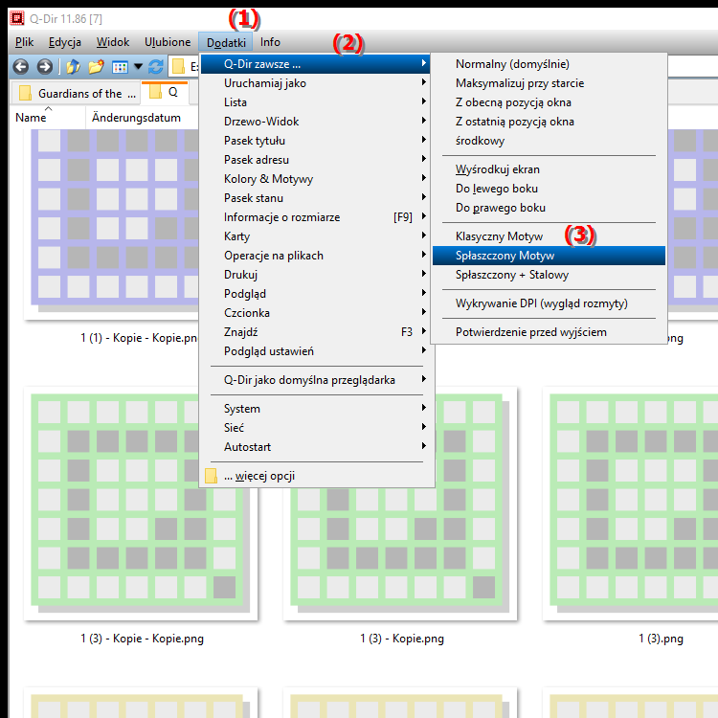Click the View mode grid icon
This screenshot has width=718, height=718.
pos(120,67)
